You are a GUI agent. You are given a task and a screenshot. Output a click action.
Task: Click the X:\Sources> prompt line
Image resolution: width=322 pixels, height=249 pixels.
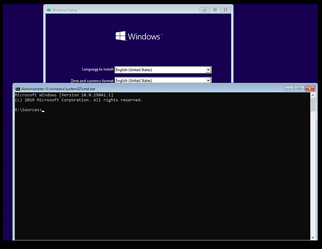(x=30, y=110)
